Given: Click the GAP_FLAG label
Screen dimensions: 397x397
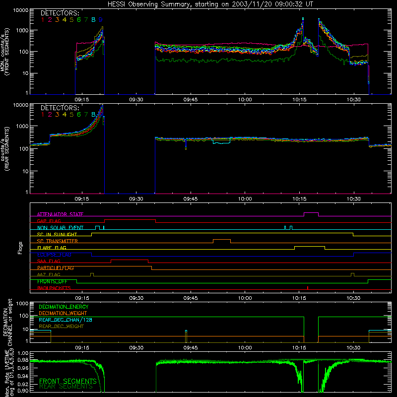Looking at the screenshot, I should point(49,221).
